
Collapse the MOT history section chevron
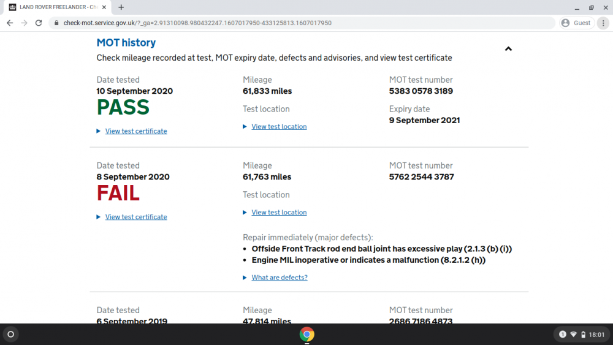click(x=508, y=49)
